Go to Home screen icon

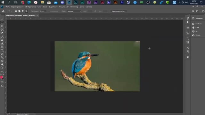pos(3,11)
